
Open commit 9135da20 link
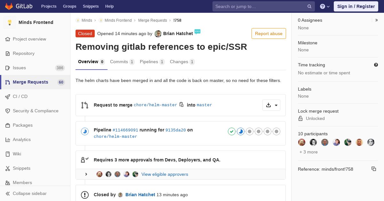pos(176,130)
